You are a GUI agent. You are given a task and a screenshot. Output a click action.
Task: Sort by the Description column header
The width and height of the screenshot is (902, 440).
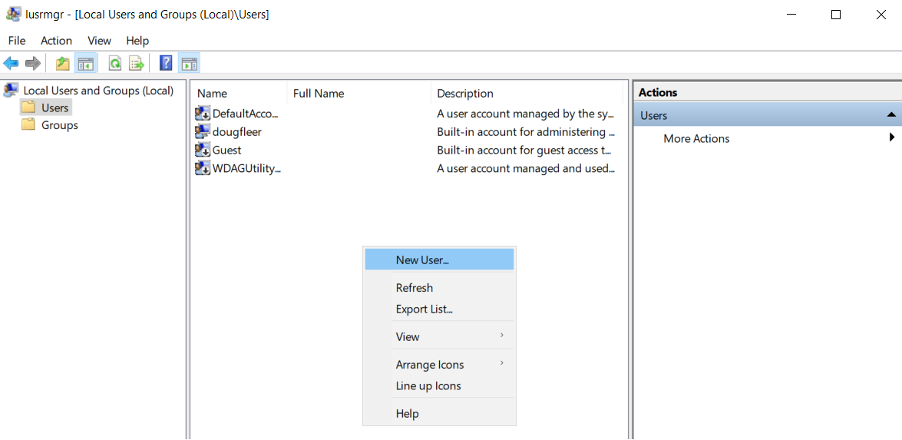(527, 93)
